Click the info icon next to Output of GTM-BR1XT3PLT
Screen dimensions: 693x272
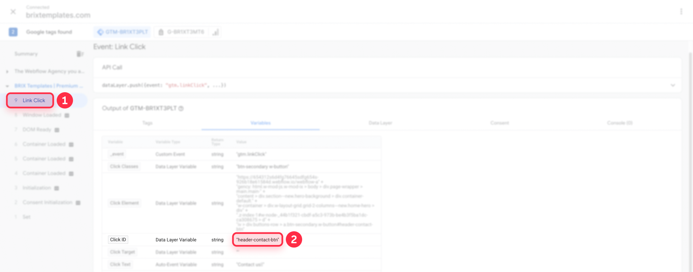coord(181,108)
